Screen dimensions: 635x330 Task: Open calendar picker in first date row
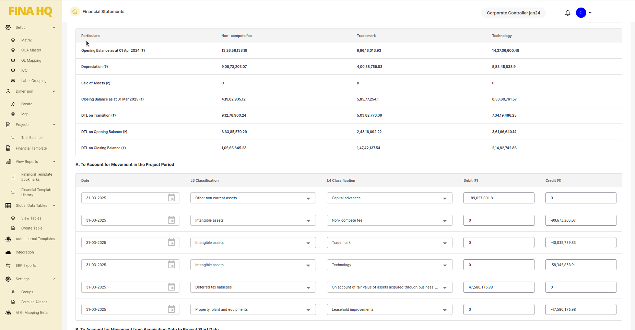(171, 198)
